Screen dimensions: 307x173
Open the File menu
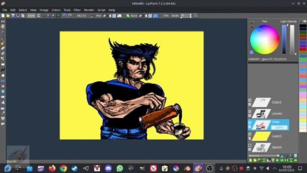pos(5,10)
